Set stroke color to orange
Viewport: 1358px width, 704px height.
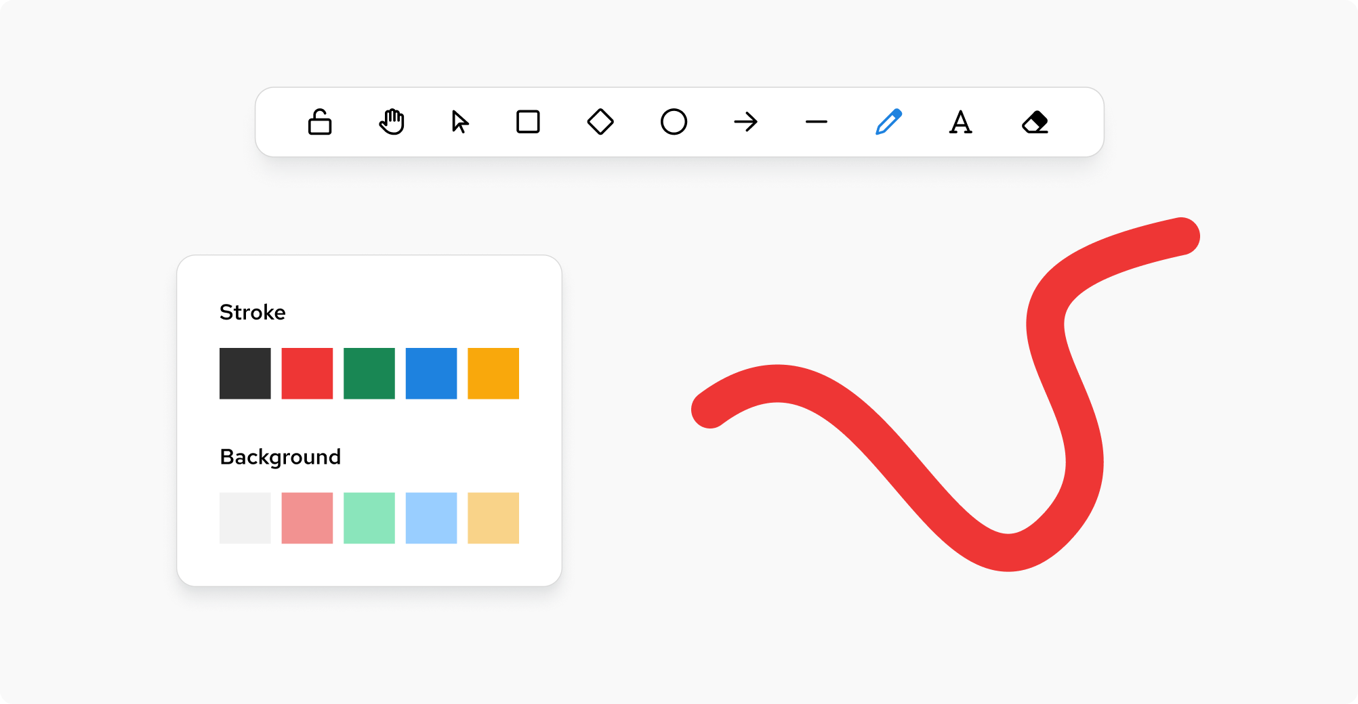pos(493,374)
